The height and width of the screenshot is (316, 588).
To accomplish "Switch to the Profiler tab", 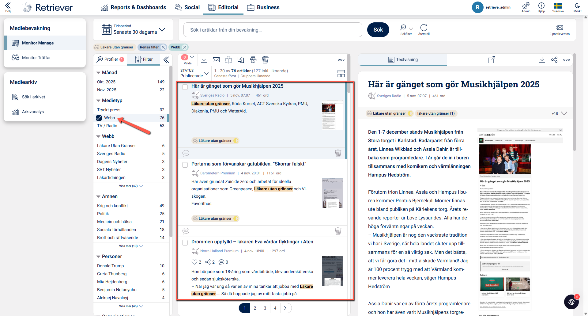I will click(111, 59).
